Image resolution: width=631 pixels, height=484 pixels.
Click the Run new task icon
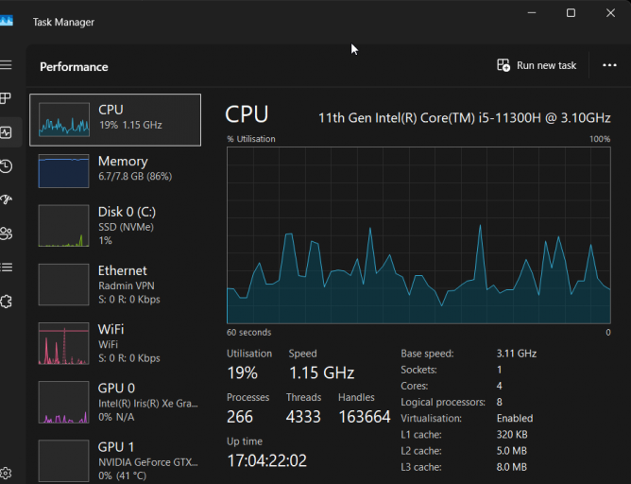click(x=503, y=65)
